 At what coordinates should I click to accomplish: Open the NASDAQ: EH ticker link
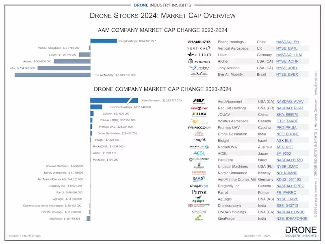pos(287,42)
